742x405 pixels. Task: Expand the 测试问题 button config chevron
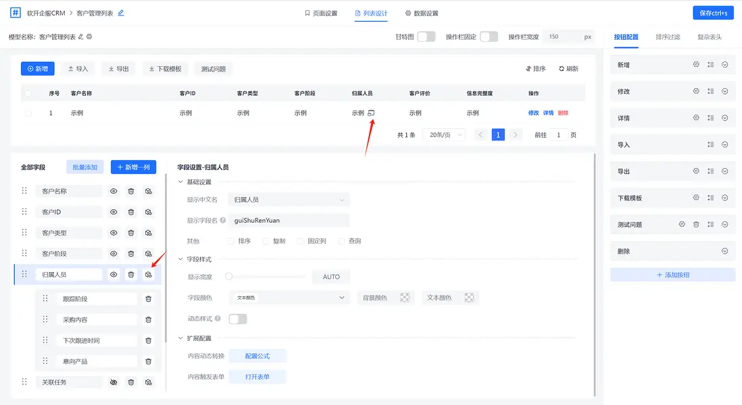pyautogui.click(x=724, y=225)
